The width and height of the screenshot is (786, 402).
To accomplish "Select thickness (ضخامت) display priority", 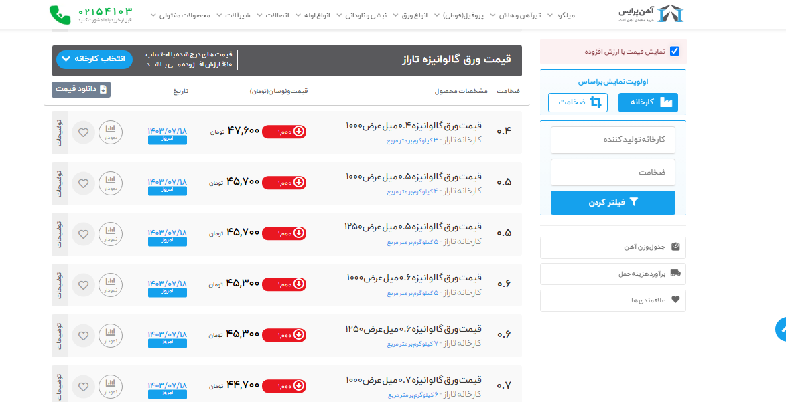I will tap(578, 102).
